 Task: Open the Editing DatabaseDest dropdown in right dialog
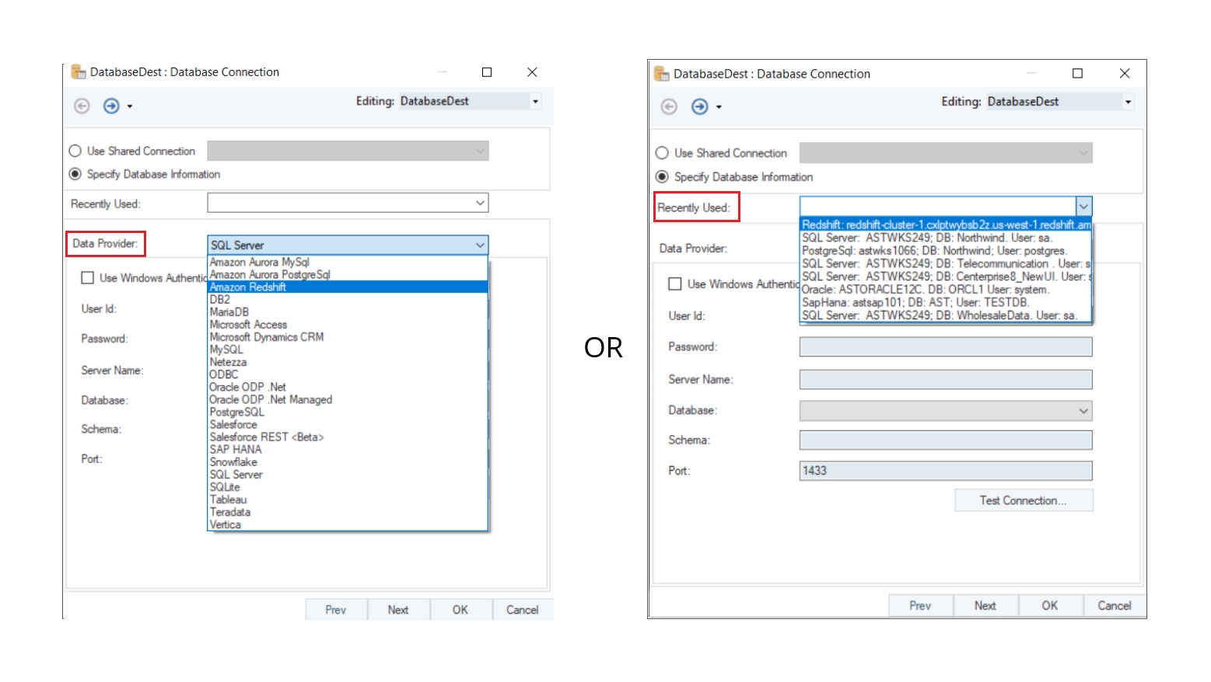point(1128,102)
